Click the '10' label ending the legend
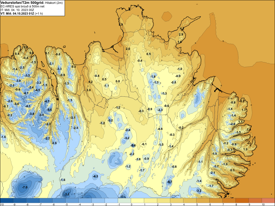Image resolution: width=275 pixels, height=206 pixels. tap(263, 204)
